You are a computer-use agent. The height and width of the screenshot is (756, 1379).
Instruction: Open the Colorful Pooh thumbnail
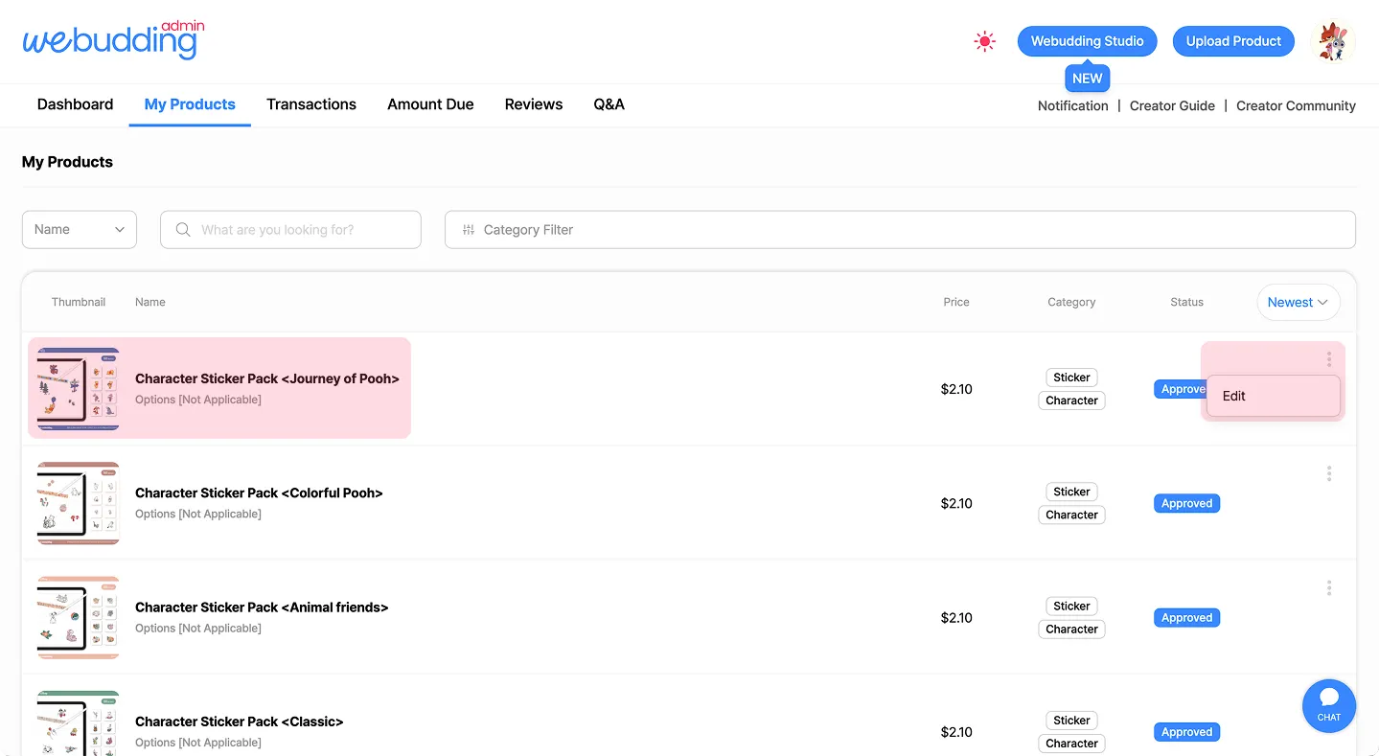click(x=79, y=503)
